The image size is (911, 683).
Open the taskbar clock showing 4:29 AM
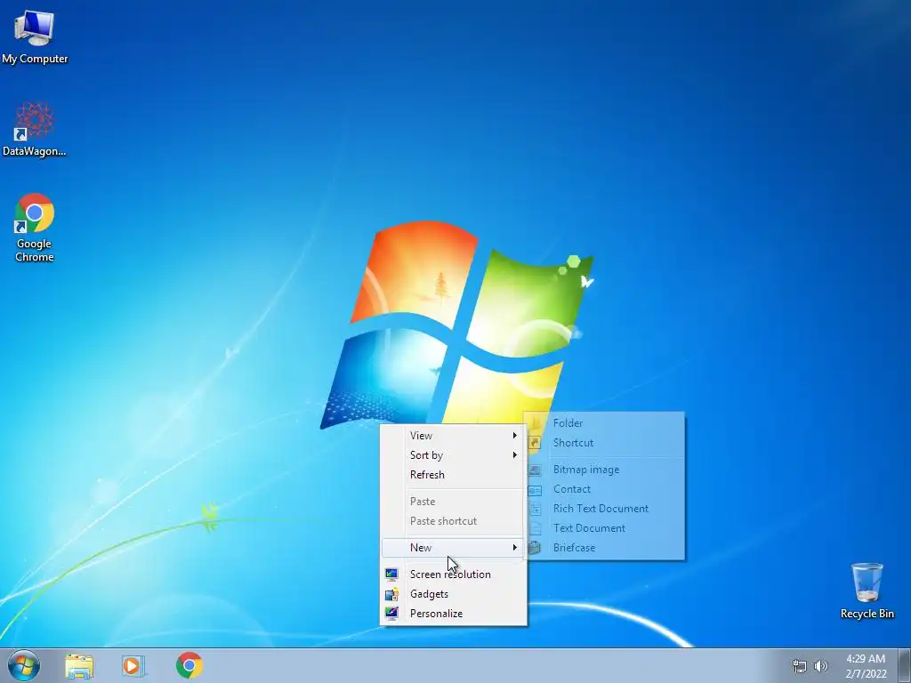pyautogui.click(x=866, y=666)
